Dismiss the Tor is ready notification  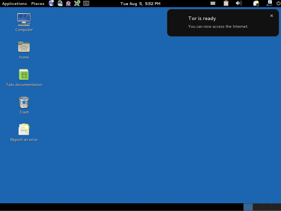pos(272,16)
